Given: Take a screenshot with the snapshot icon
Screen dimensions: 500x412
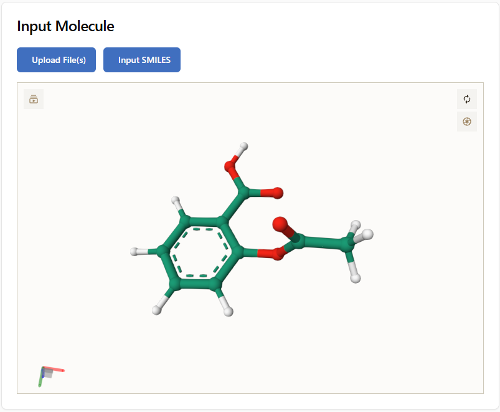Looking at the screenshot, I should (x=467, y=122).
